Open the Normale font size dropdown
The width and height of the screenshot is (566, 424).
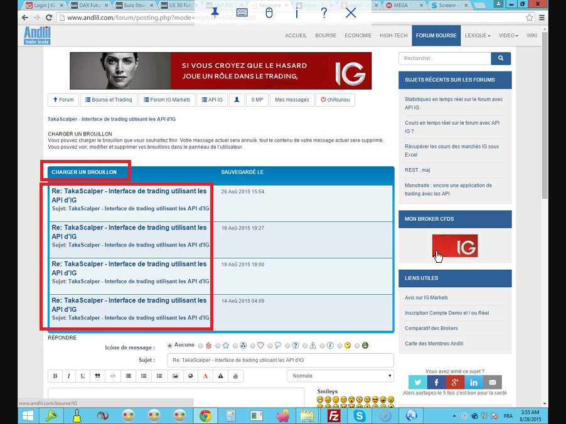coord(340,376)
